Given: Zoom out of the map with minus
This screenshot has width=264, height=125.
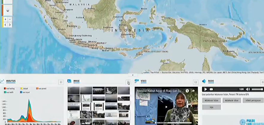Looking at the screenshot, I should (10, 19).
